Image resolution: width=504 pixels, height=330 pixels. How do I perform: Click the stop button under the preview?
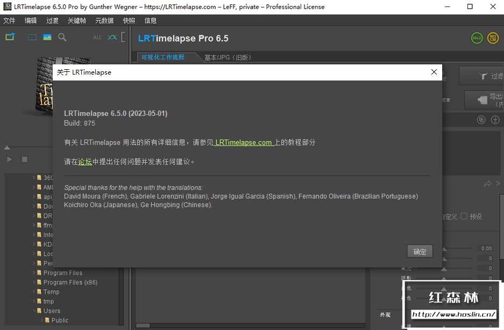click(24, 159)
